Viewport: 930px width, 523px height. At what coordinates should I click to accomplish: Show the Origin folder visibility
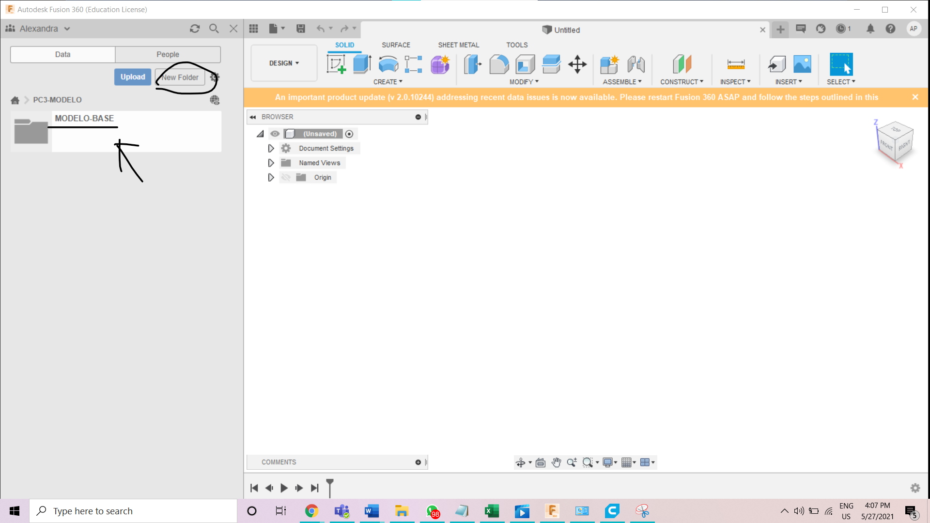coord(286,177)
